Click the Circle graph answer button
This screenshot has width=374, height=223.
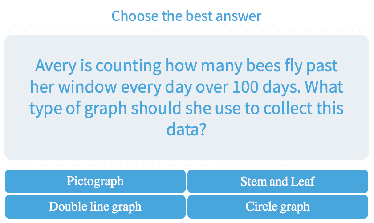(277, 207)
